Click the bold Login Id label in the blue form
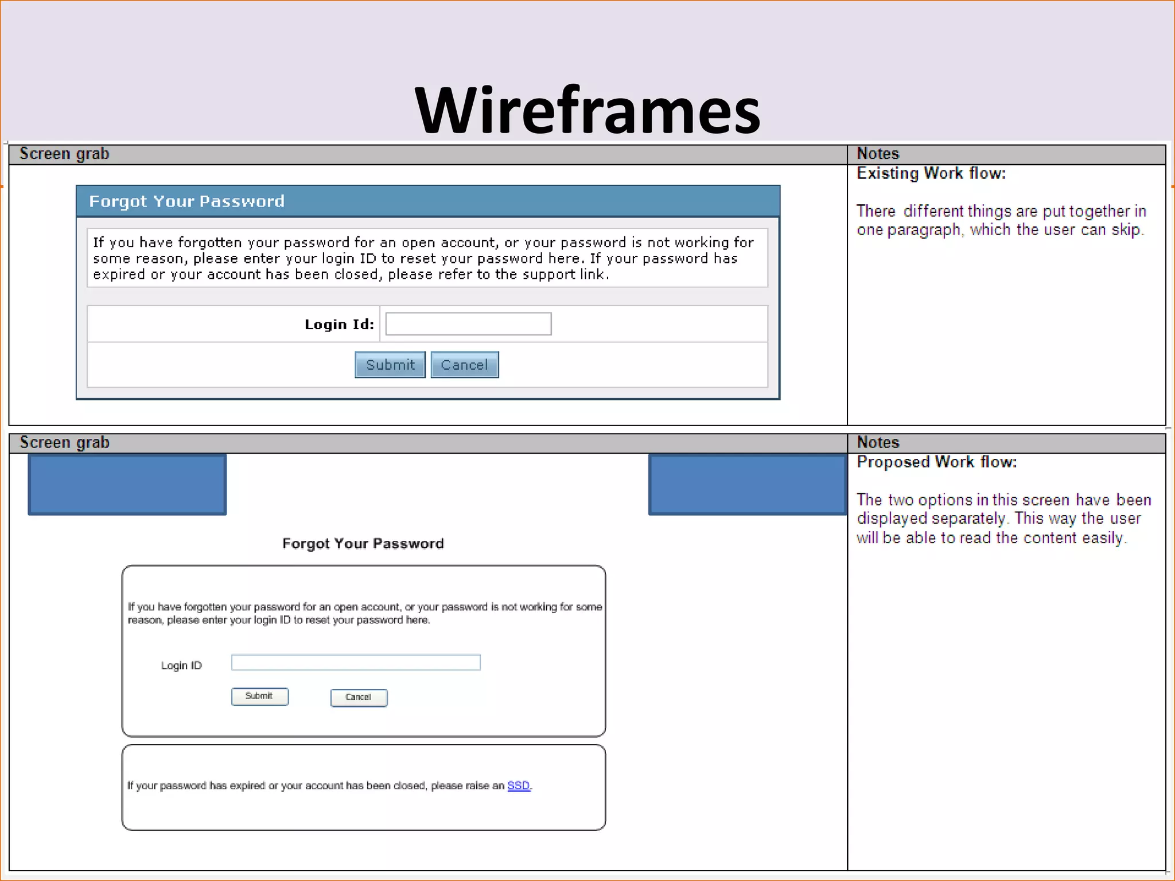This screenshot has height=881, width=1175. (x=339, y=325)
